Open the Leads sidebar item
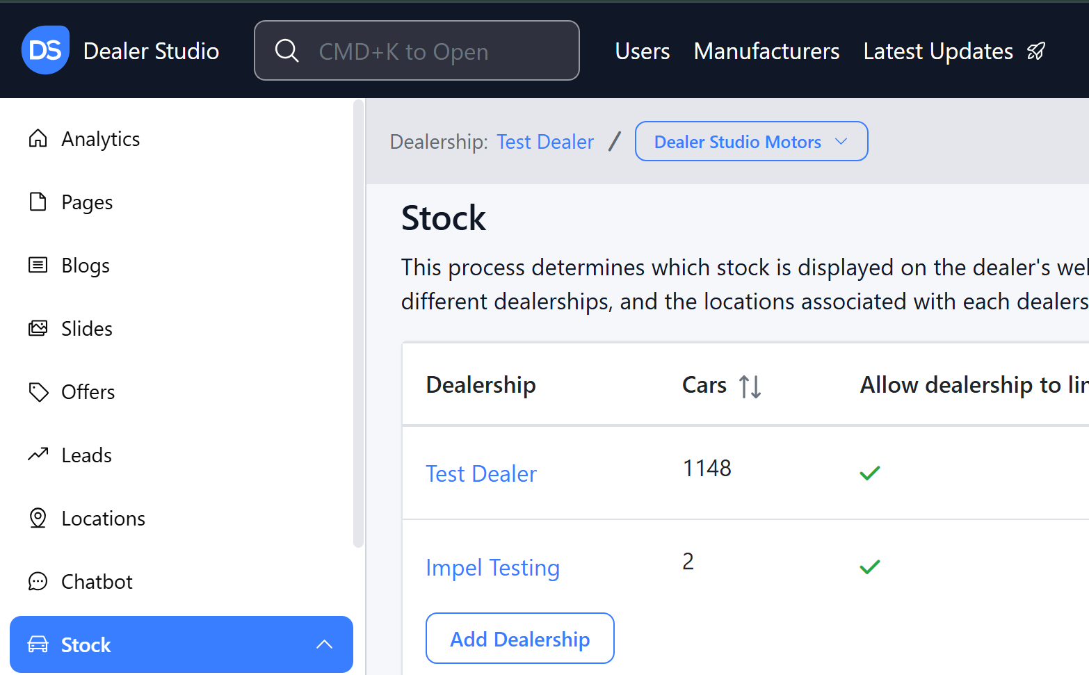1089x675 pixels. (x=86, y=455)
